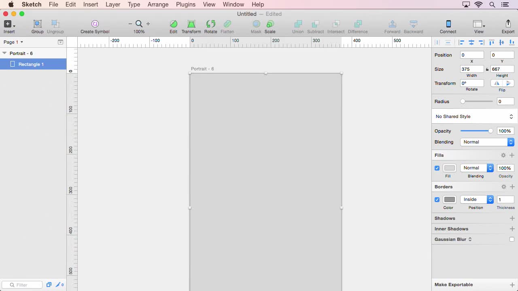518x291 pixels.
Task: Select the Scale tool
Action: click(270, 24)
